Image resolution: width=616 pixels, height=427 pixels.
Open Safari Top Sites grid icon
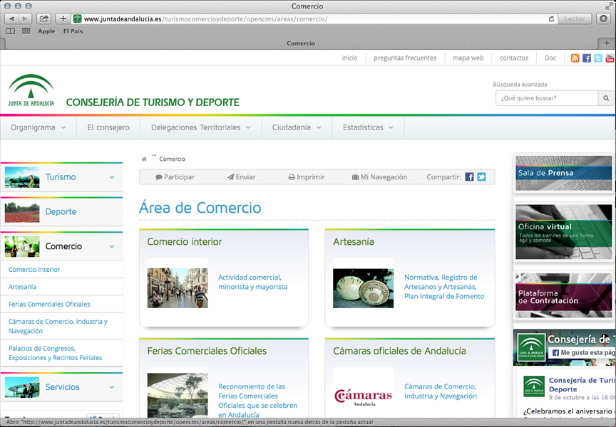click(x=26, y=31)
